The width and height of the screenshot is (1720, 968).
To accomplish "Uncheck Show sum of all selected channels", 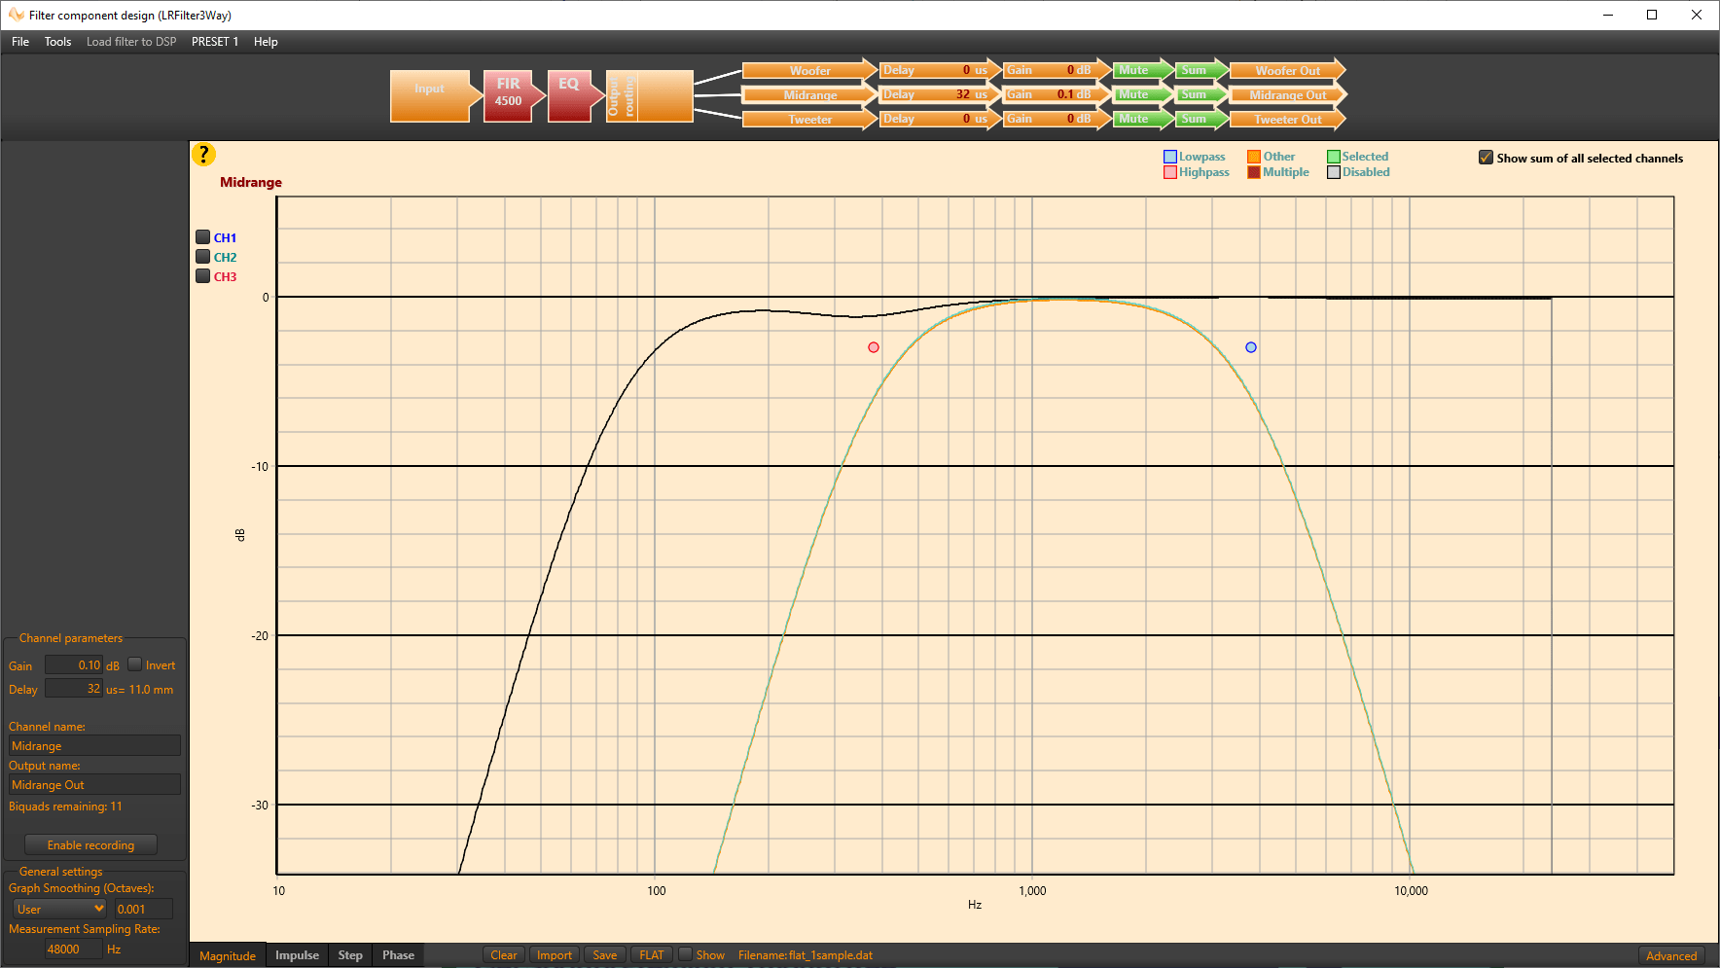I will click(1486, 157).
